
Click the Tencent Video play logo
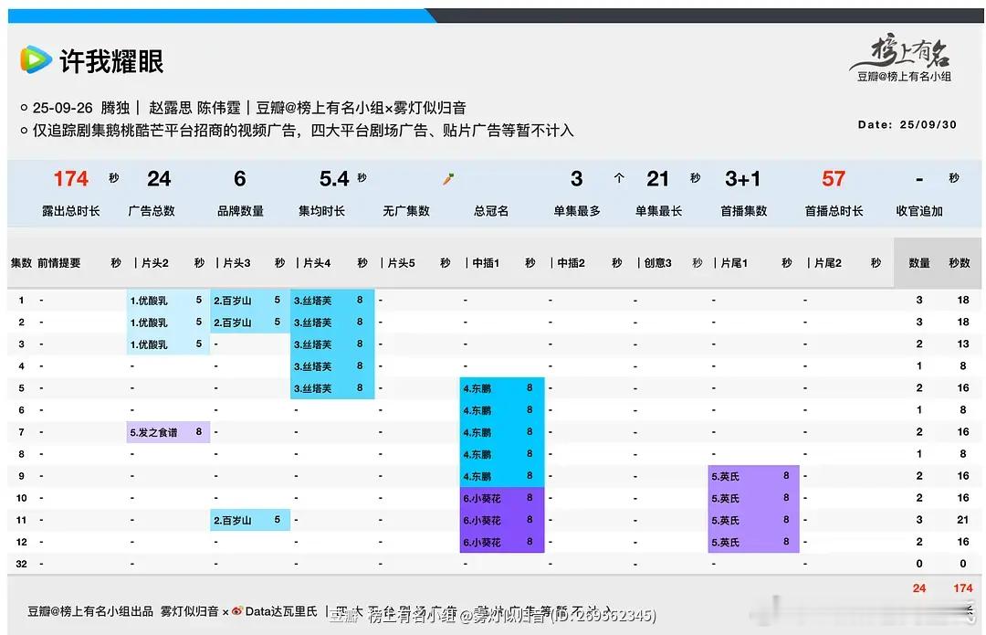tap(36, 59)
